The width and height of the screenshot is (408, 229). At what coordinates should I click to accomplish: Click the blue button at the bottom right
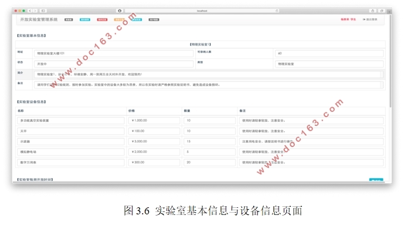coord(376,180)
